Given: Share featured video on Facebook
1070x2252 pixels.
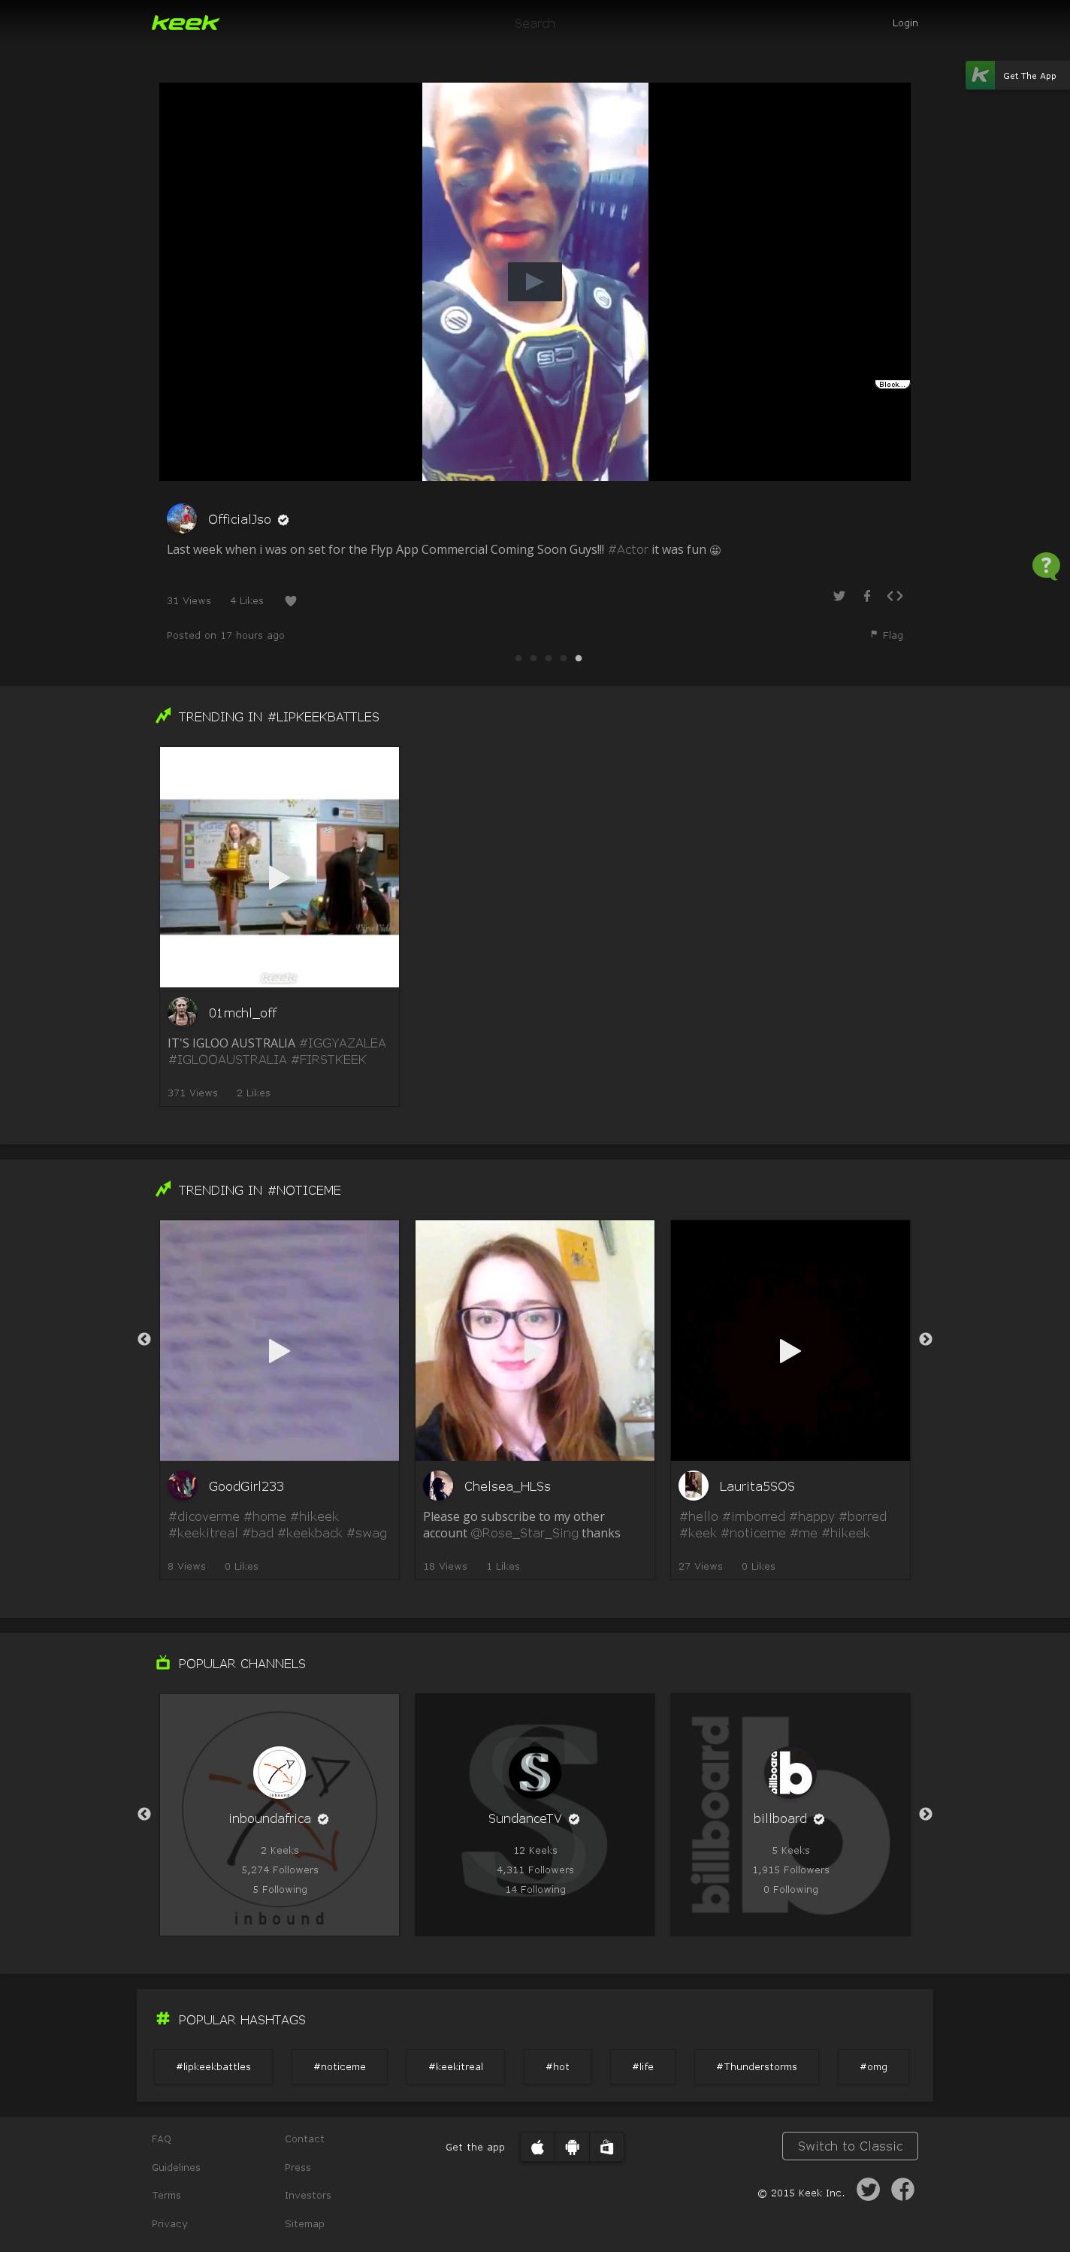Looking at the screenshot, I should coord(866,596).
